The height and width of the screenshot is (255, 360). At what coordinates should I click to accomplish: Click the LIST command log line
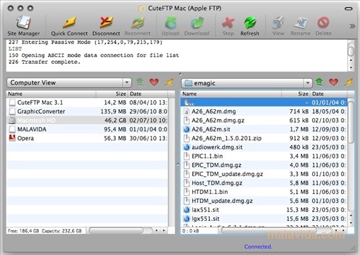click(x=15, y=49)
